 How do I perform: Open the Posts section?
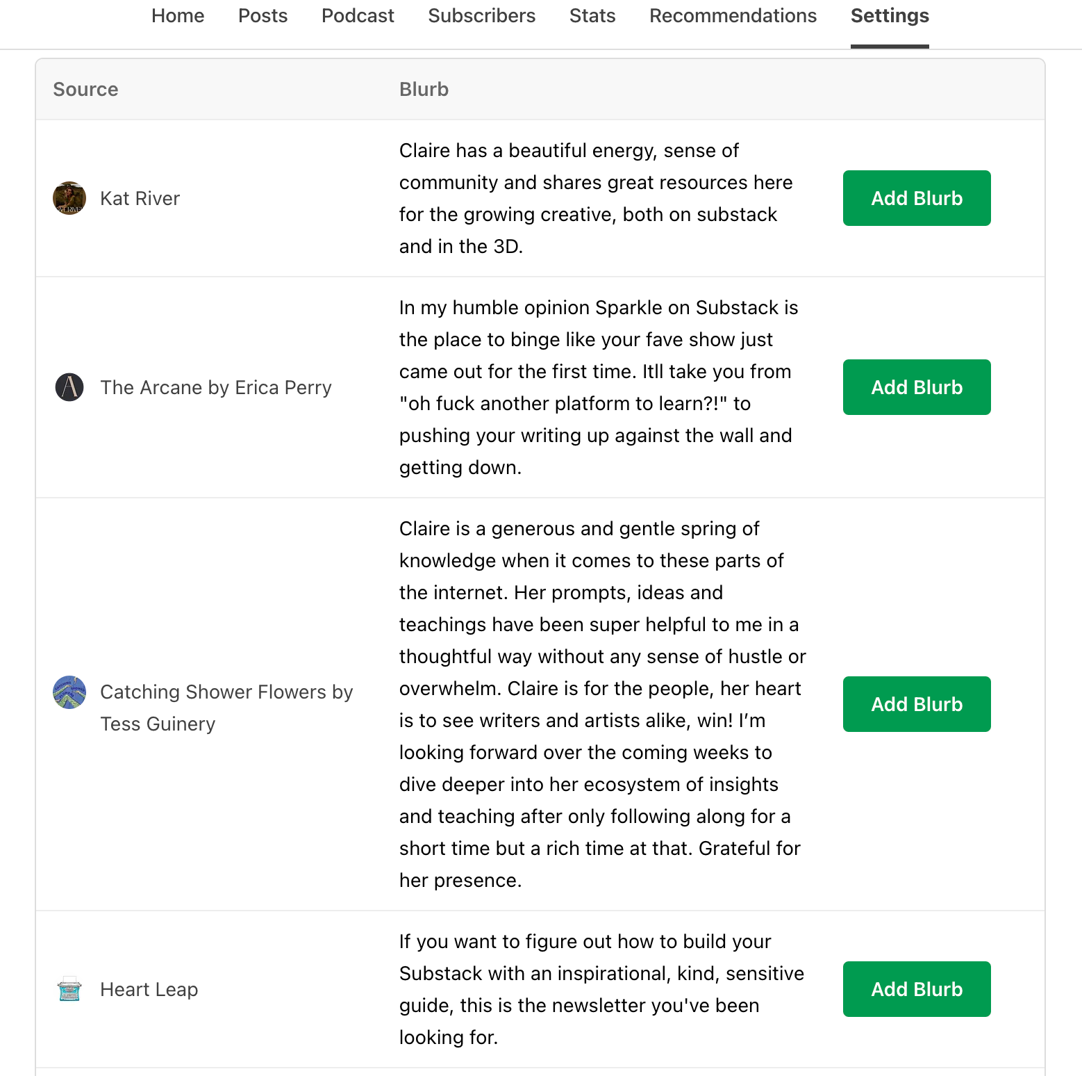263,15
